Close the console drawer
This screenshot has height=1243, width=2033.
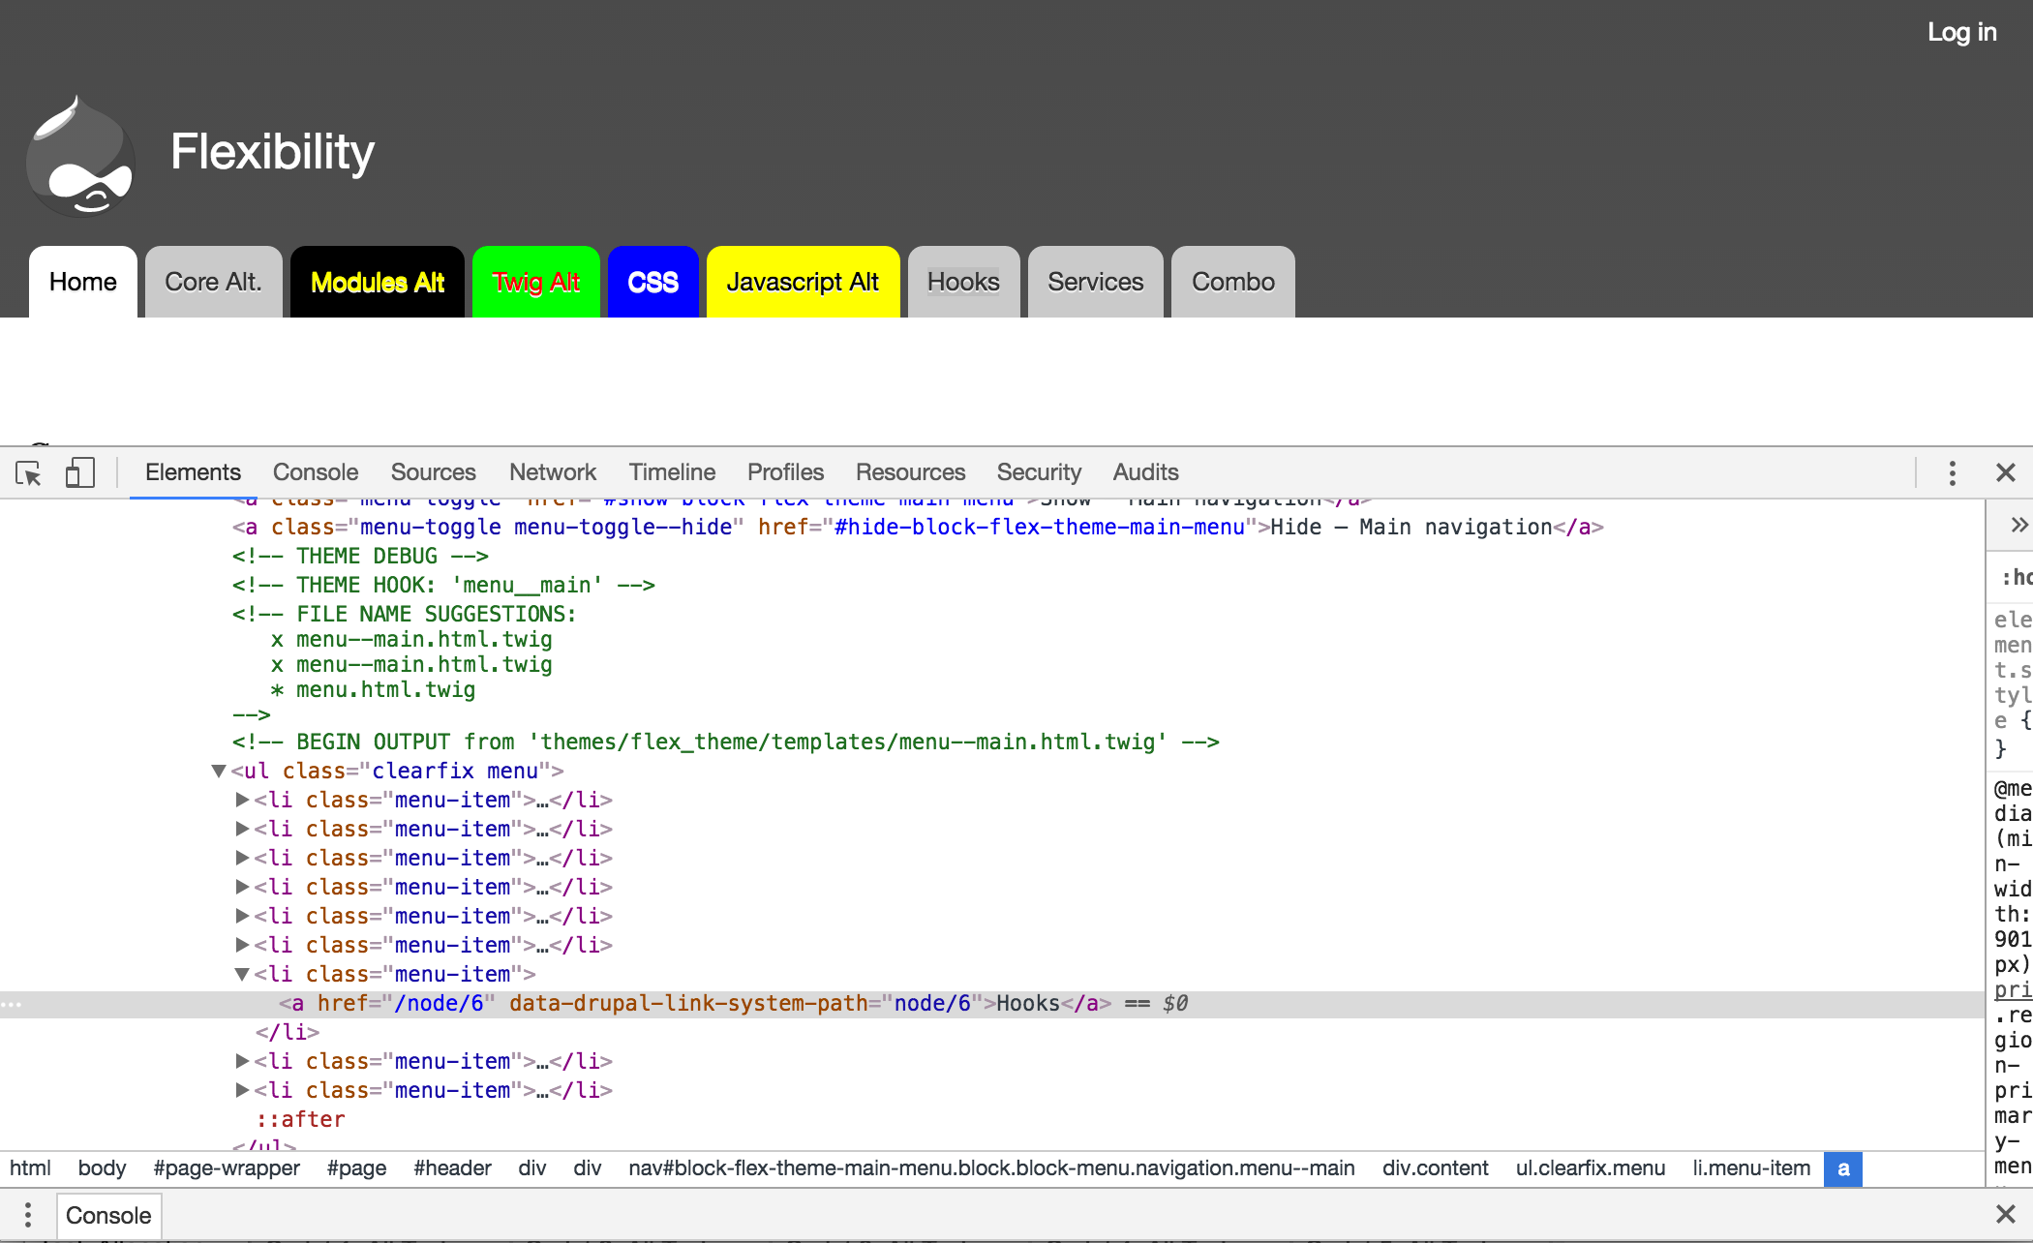tap(2006, 1214)
